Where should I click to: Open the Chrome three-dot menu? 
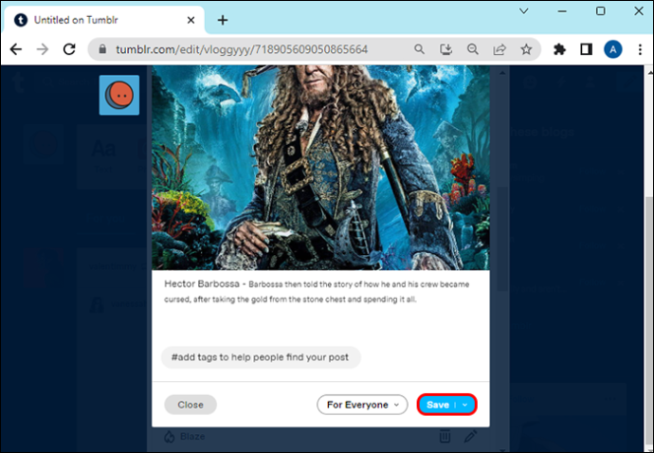point(640,49)
